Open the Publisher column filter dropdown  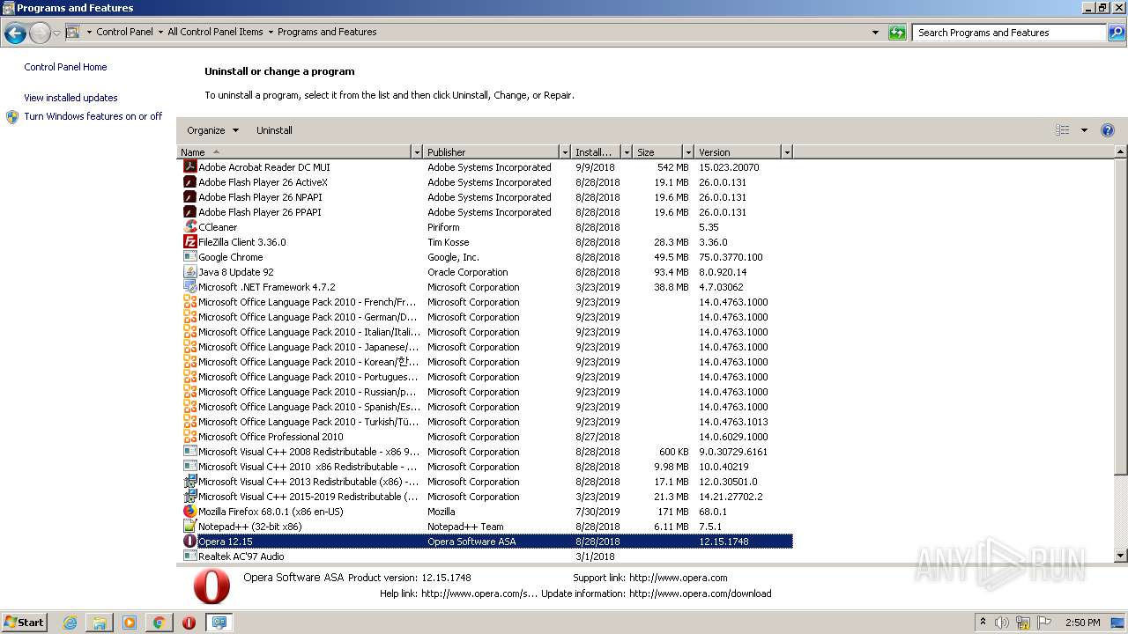pos(565,152)
